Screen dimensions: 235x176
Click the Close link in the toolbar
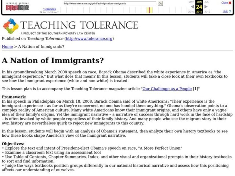coord(224,3)
